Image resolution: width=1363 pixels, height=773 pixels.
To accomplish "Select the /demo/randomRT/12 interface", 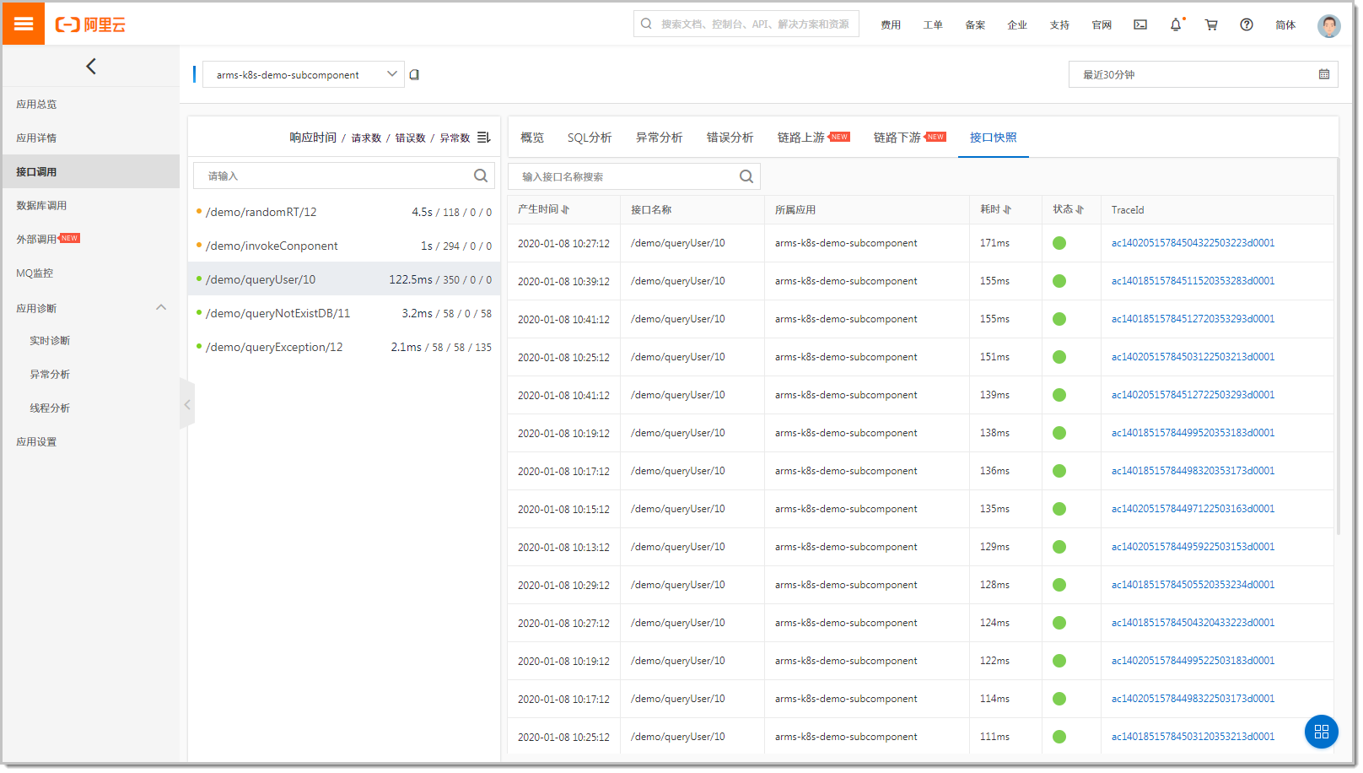I will pyautogui.click(x=344, y=212).
